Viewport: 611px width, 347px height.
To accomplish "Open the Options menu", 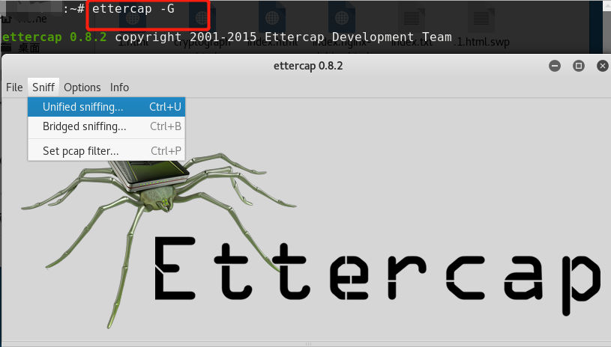I will tap(82, 87).
